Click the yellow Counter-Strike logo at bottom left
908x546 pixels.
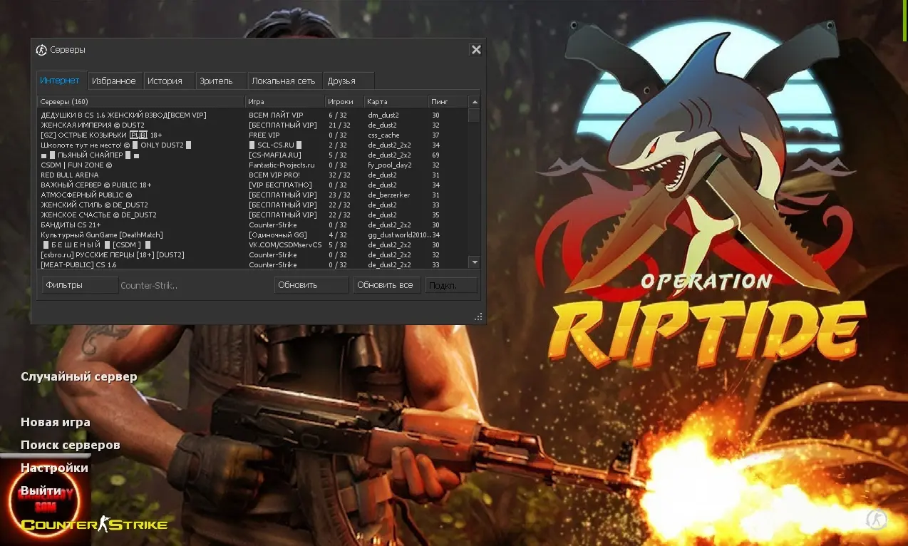click(93, 525)
